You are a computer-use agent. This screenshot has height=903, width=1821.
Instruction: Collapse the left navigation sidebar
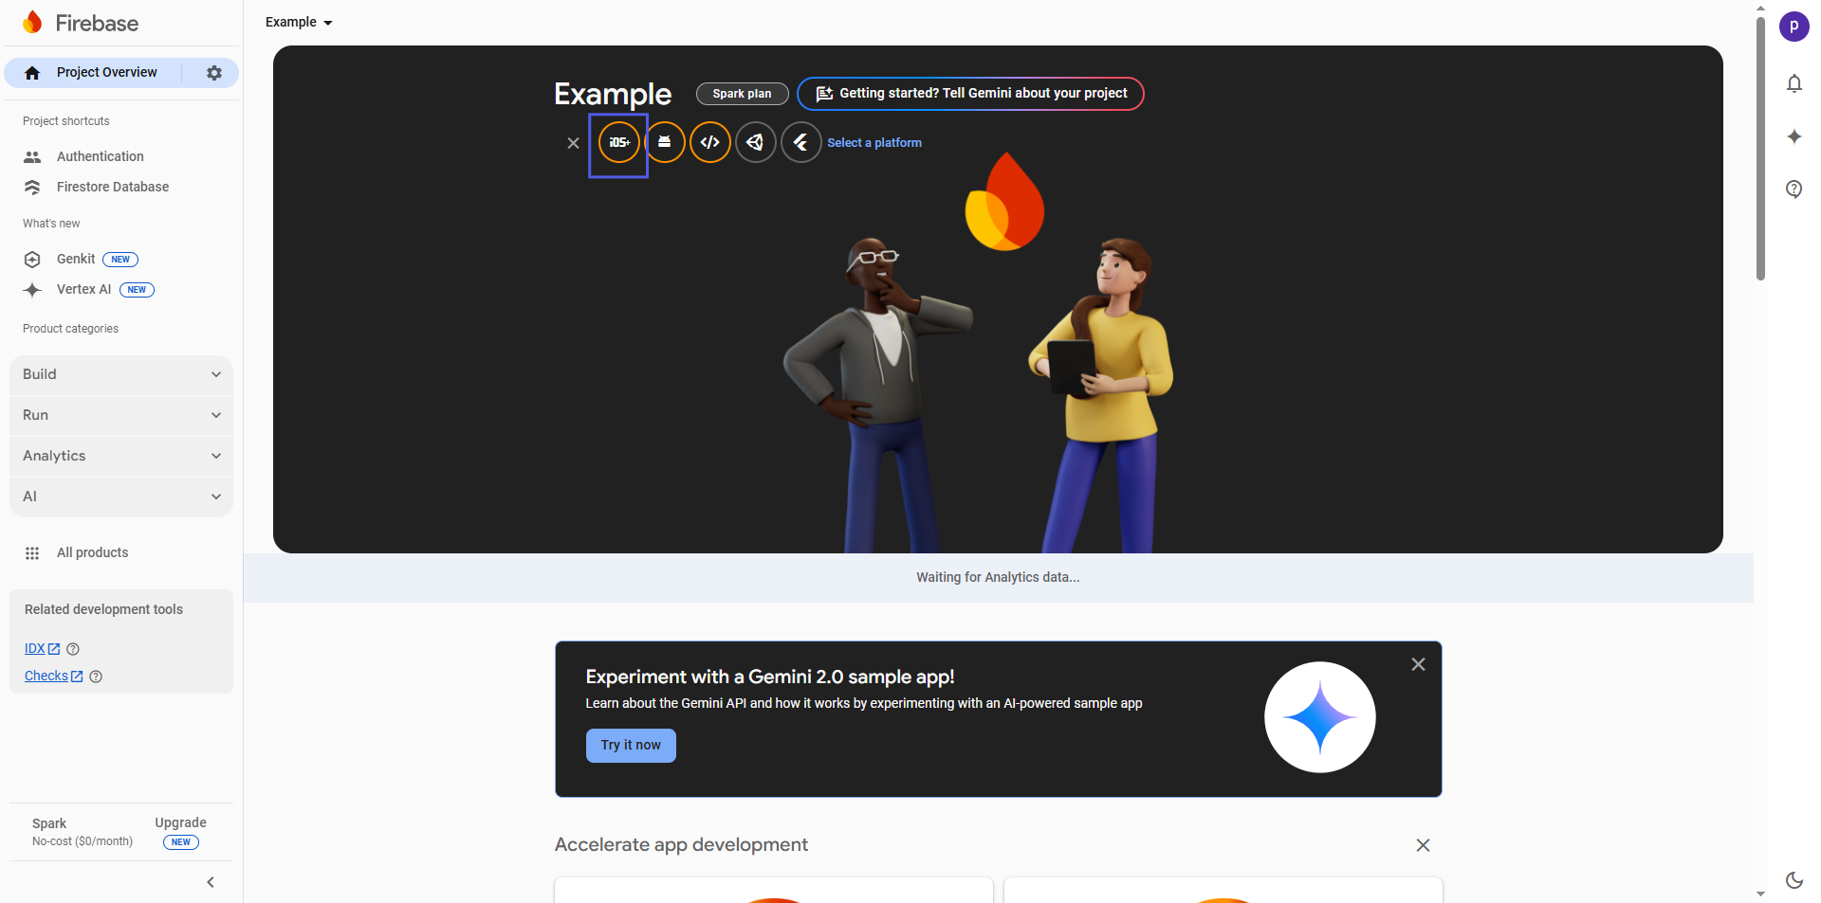click(x=211, y=882)
